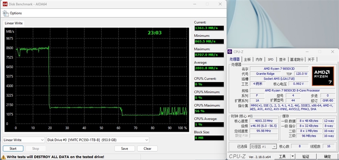Switch to the 处理器 tab in CPU-Z
The width and height of the screenshot is (339, 160).
235,60
